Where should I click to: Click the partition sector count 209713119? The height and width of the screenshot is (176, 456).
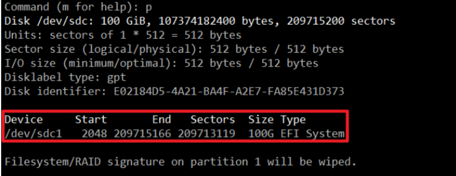[x=206, y=134]
